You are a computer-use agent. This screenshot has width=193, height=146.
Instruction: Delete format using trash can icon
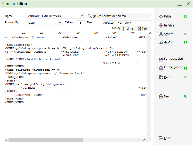(x=161, y=68)
